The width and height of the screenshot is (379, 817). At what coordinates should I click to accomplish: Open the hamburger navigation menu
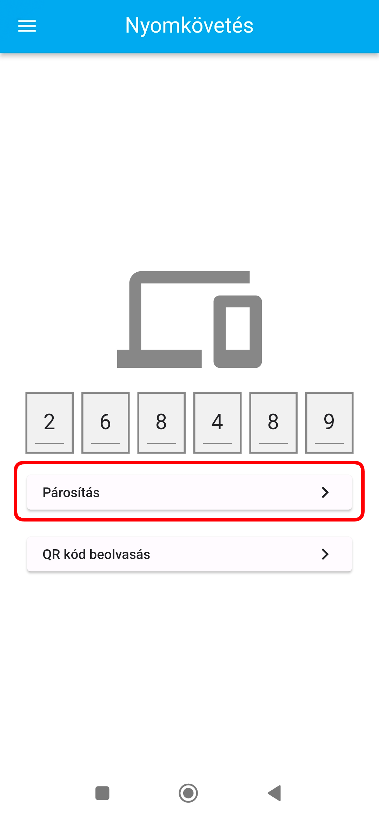(27, 26)
